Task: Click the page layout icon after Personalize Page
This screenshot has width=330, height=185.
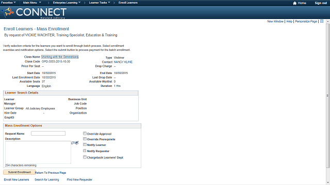Action: (322, 22)
